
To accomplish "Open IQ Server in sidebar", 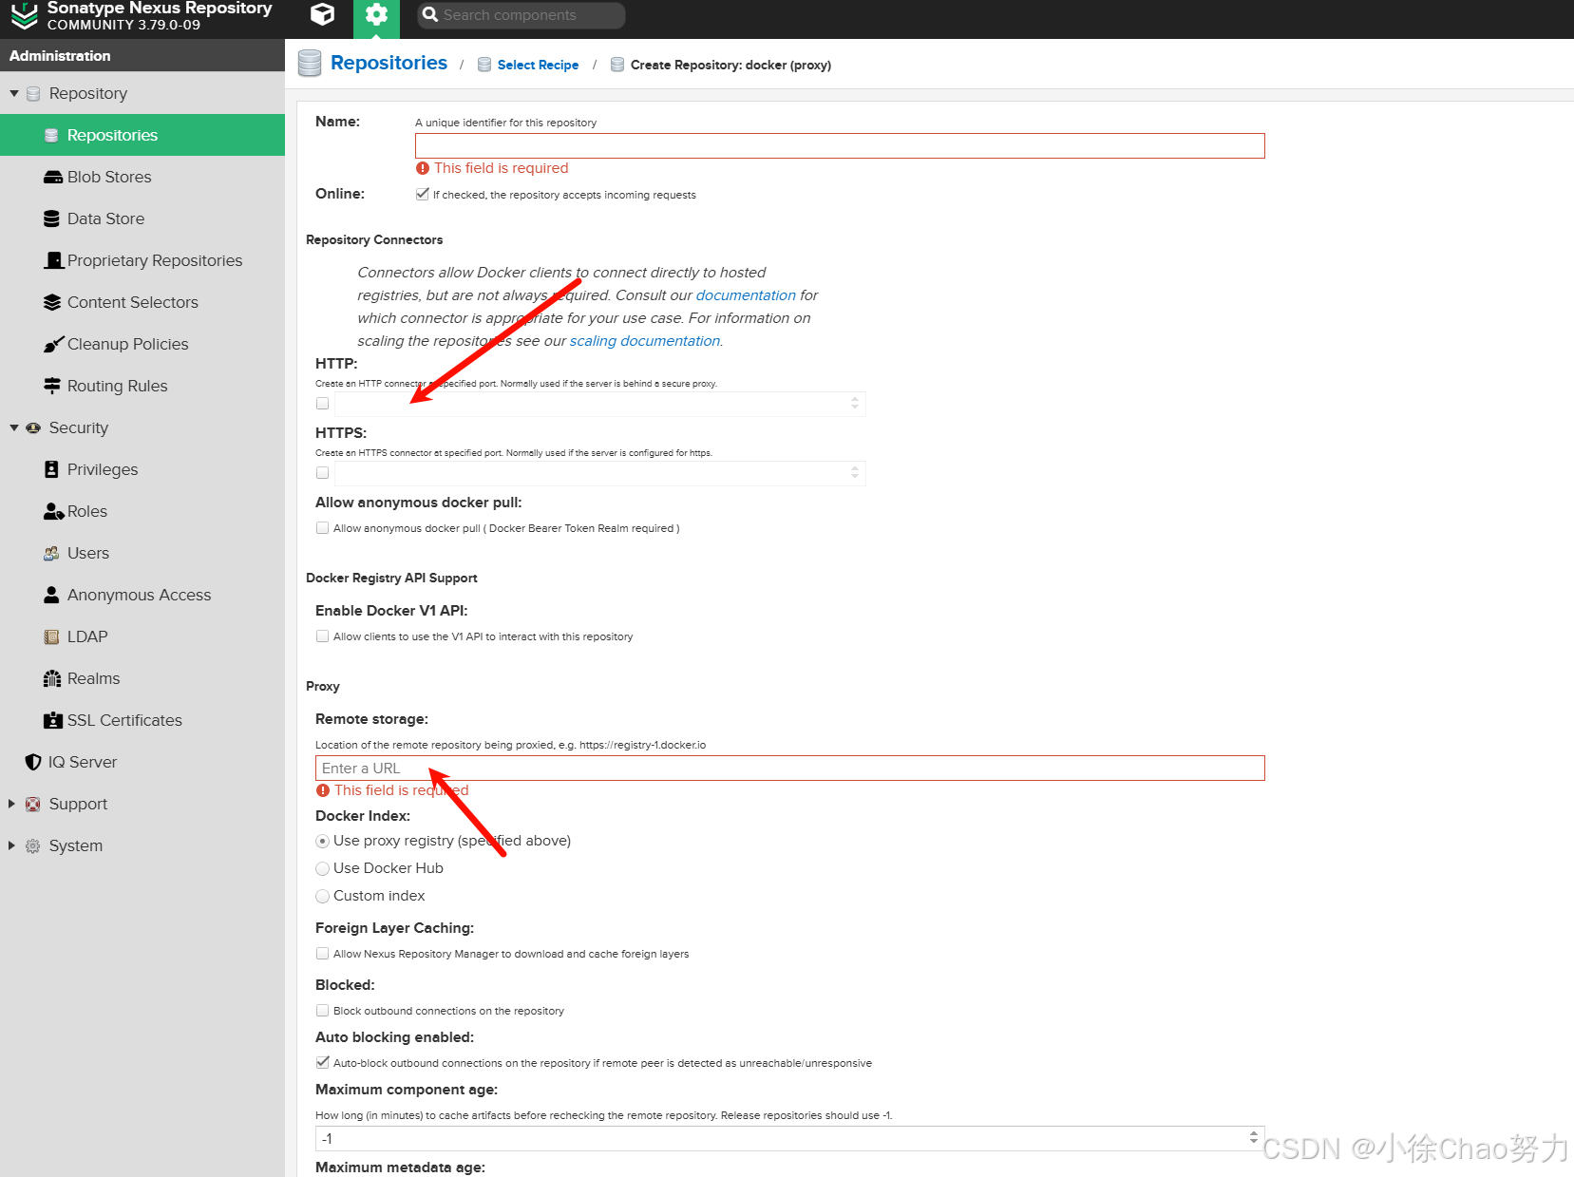I will tap(142, 762).
